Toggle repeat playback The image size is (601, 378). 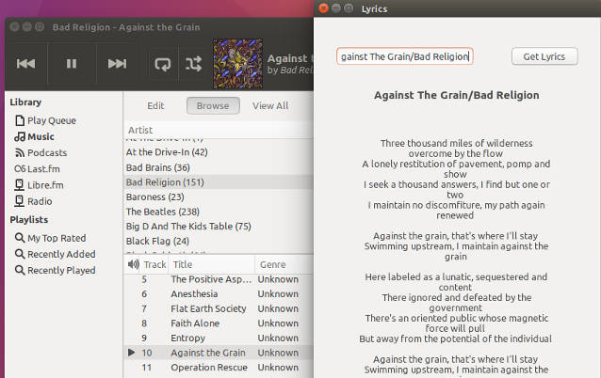(x=163, y=64)
